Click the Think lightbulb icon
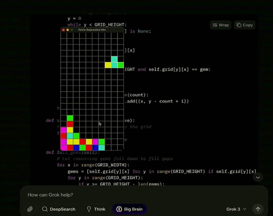The width and height of the screenshot is (273, 216). pos(89,209)
